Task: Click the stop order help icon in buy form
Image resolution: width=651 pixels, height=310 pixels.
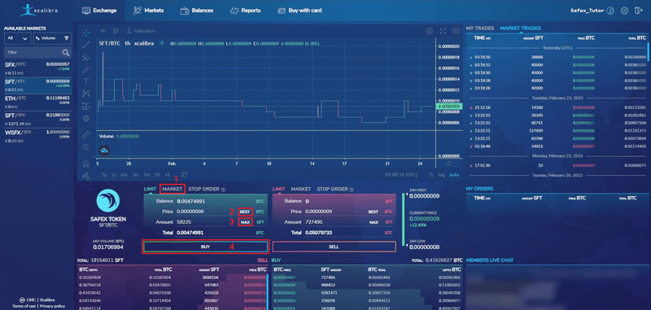Action: tap(223, 190)
